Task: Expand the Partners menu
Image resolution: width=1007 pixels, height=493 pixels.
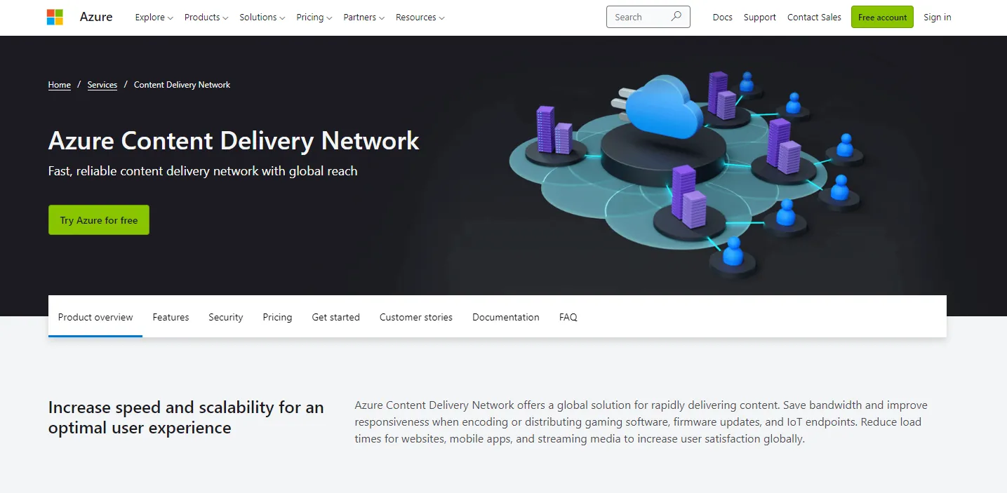Action: point(364,17)
